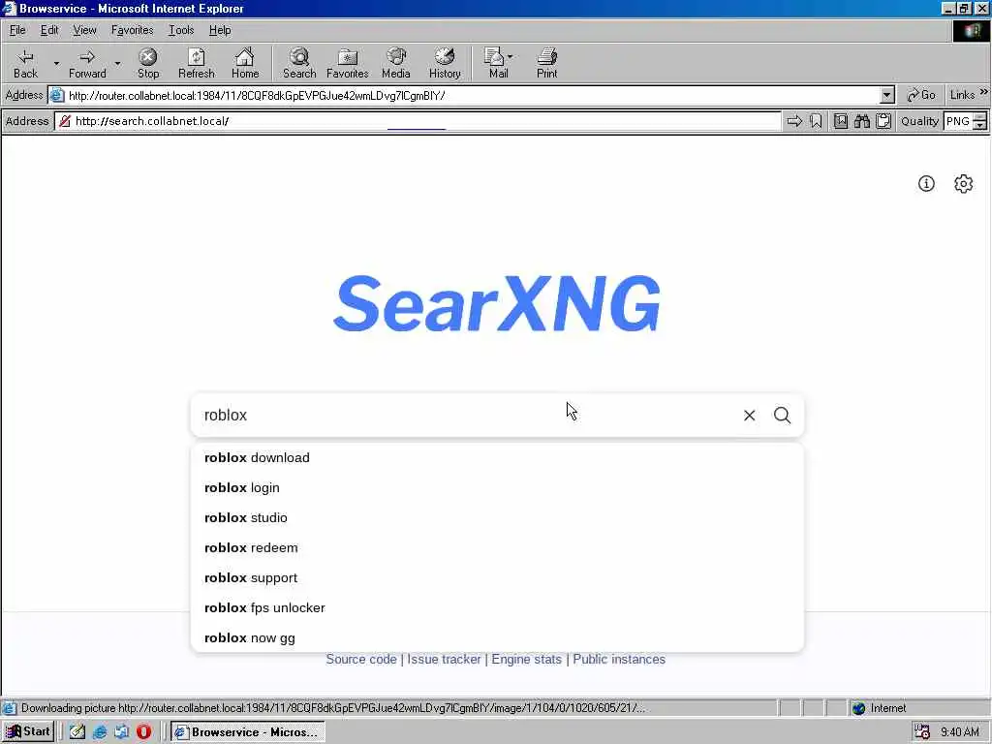Clear the search box with the X
This screenshot has width=992, height=744.
(x=749, y=415)
